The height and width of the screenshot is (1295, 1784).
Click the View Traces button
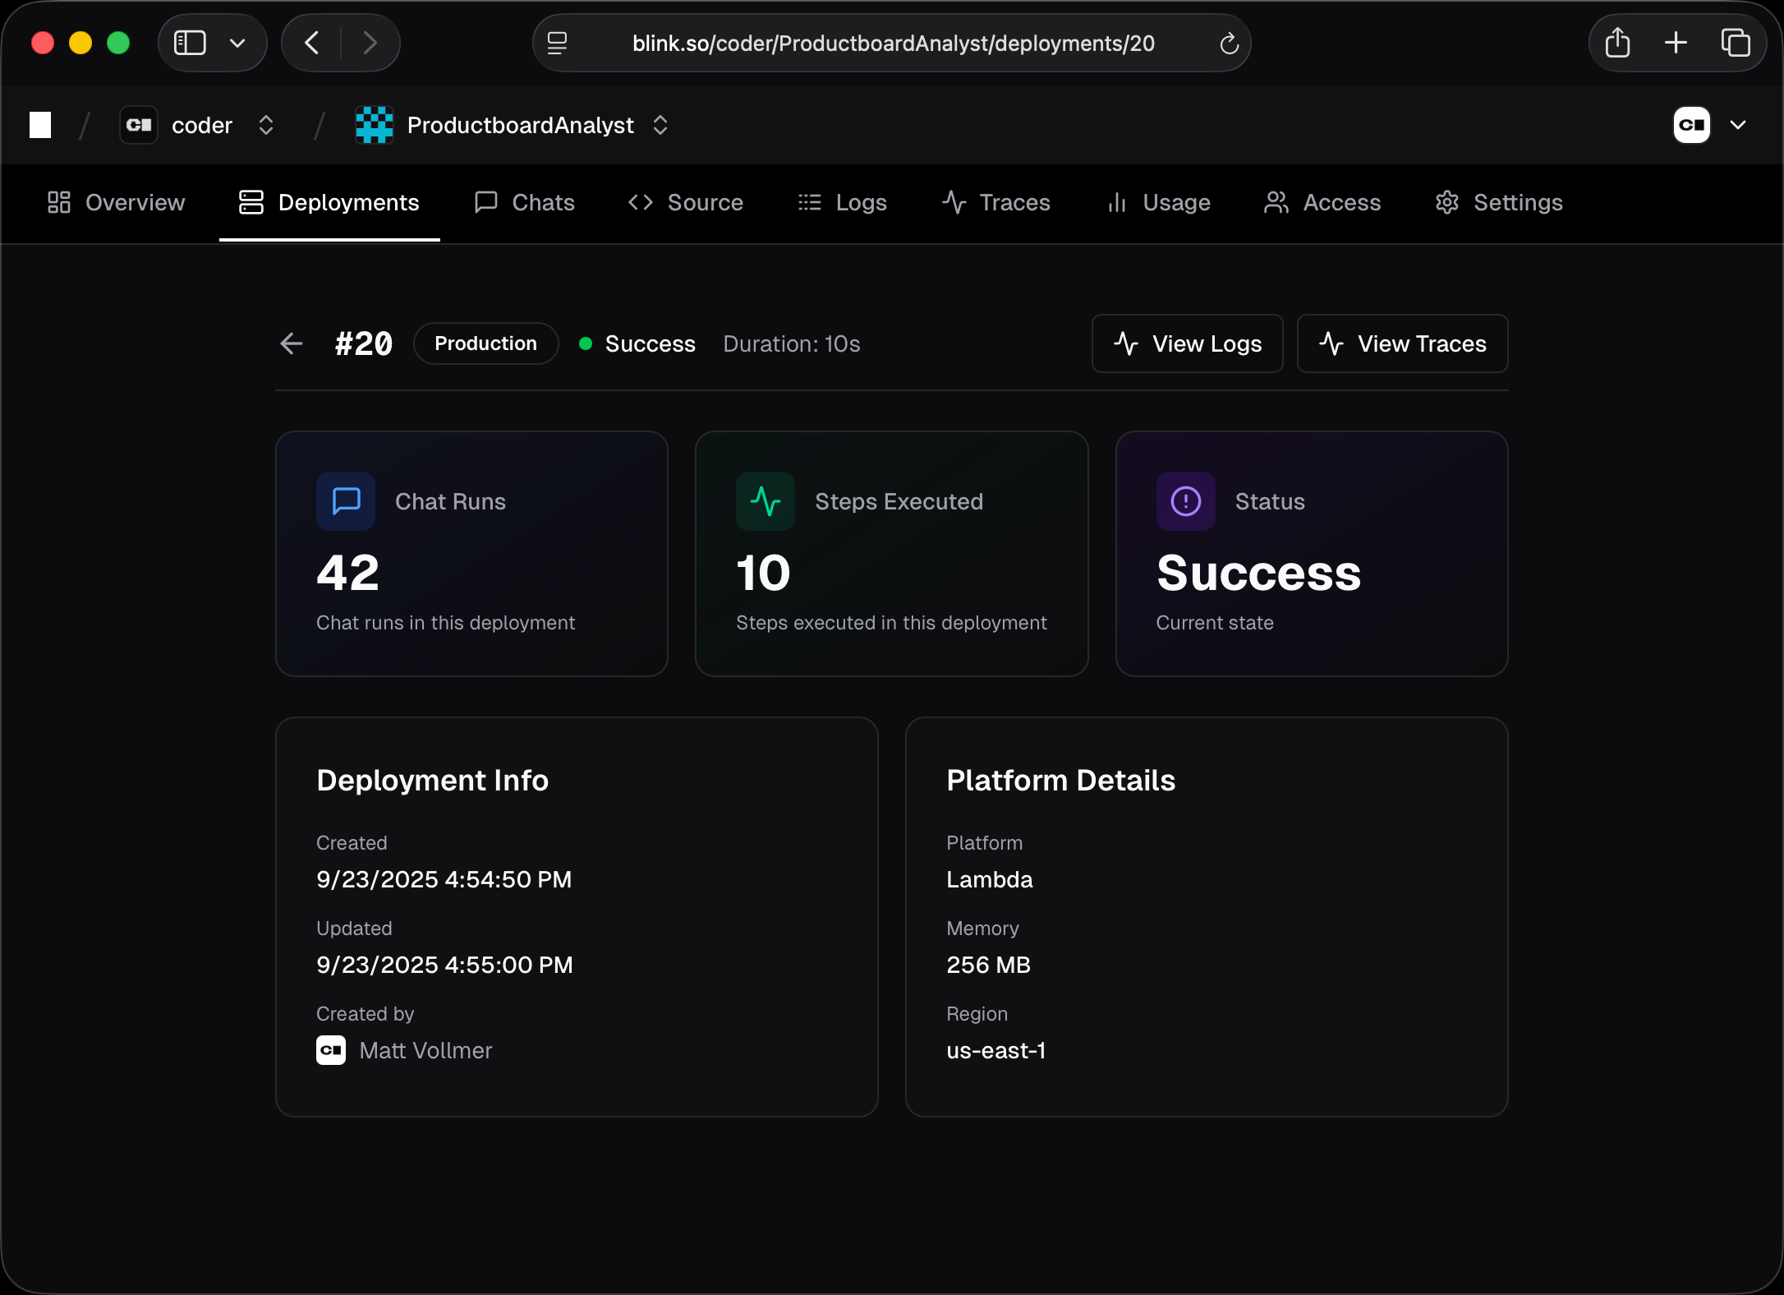point(1401,343)
